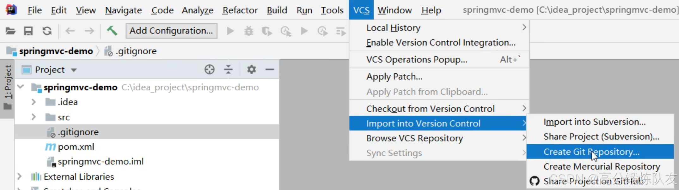Expand the src folder
The image size is (679, 190).
tap(34, 117)
